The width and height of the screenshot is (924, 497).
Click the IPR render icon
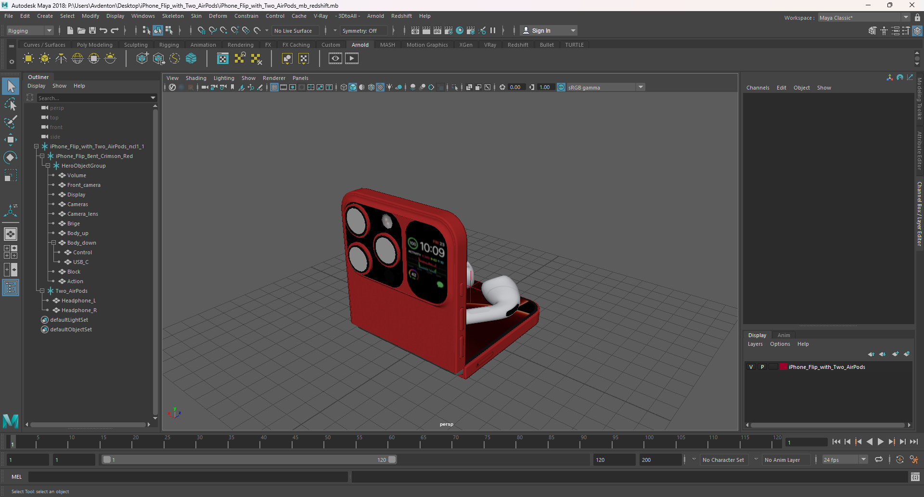pyautogui.click(x=437, y=30)
